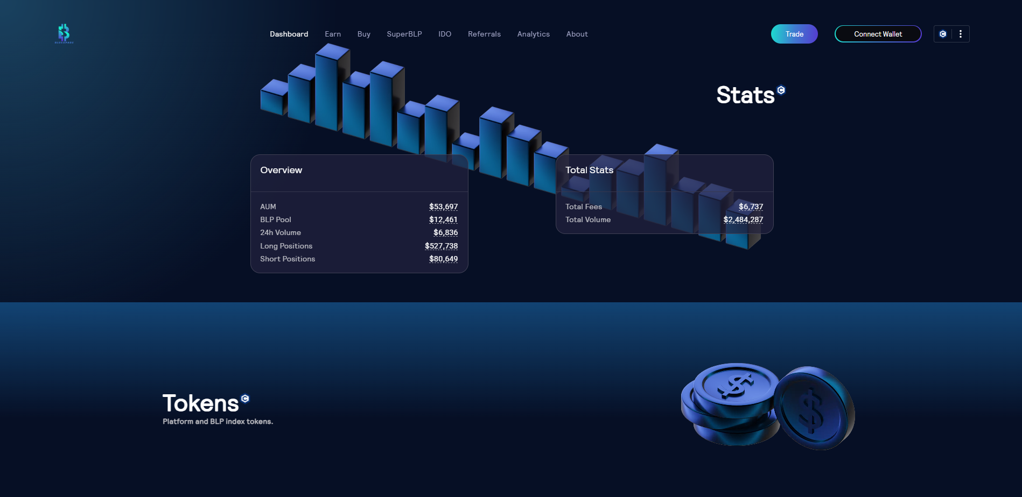
Task: Click the Total Fees value $6,737
Action: 751,207
